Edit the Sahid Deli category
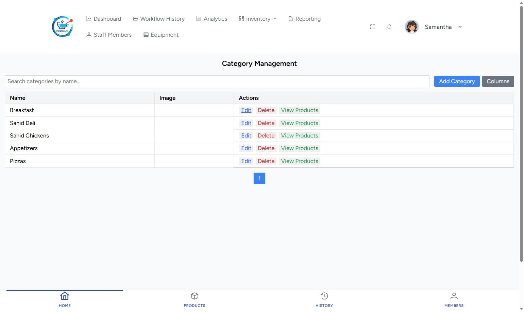524x312 pixels. point(246,123)
